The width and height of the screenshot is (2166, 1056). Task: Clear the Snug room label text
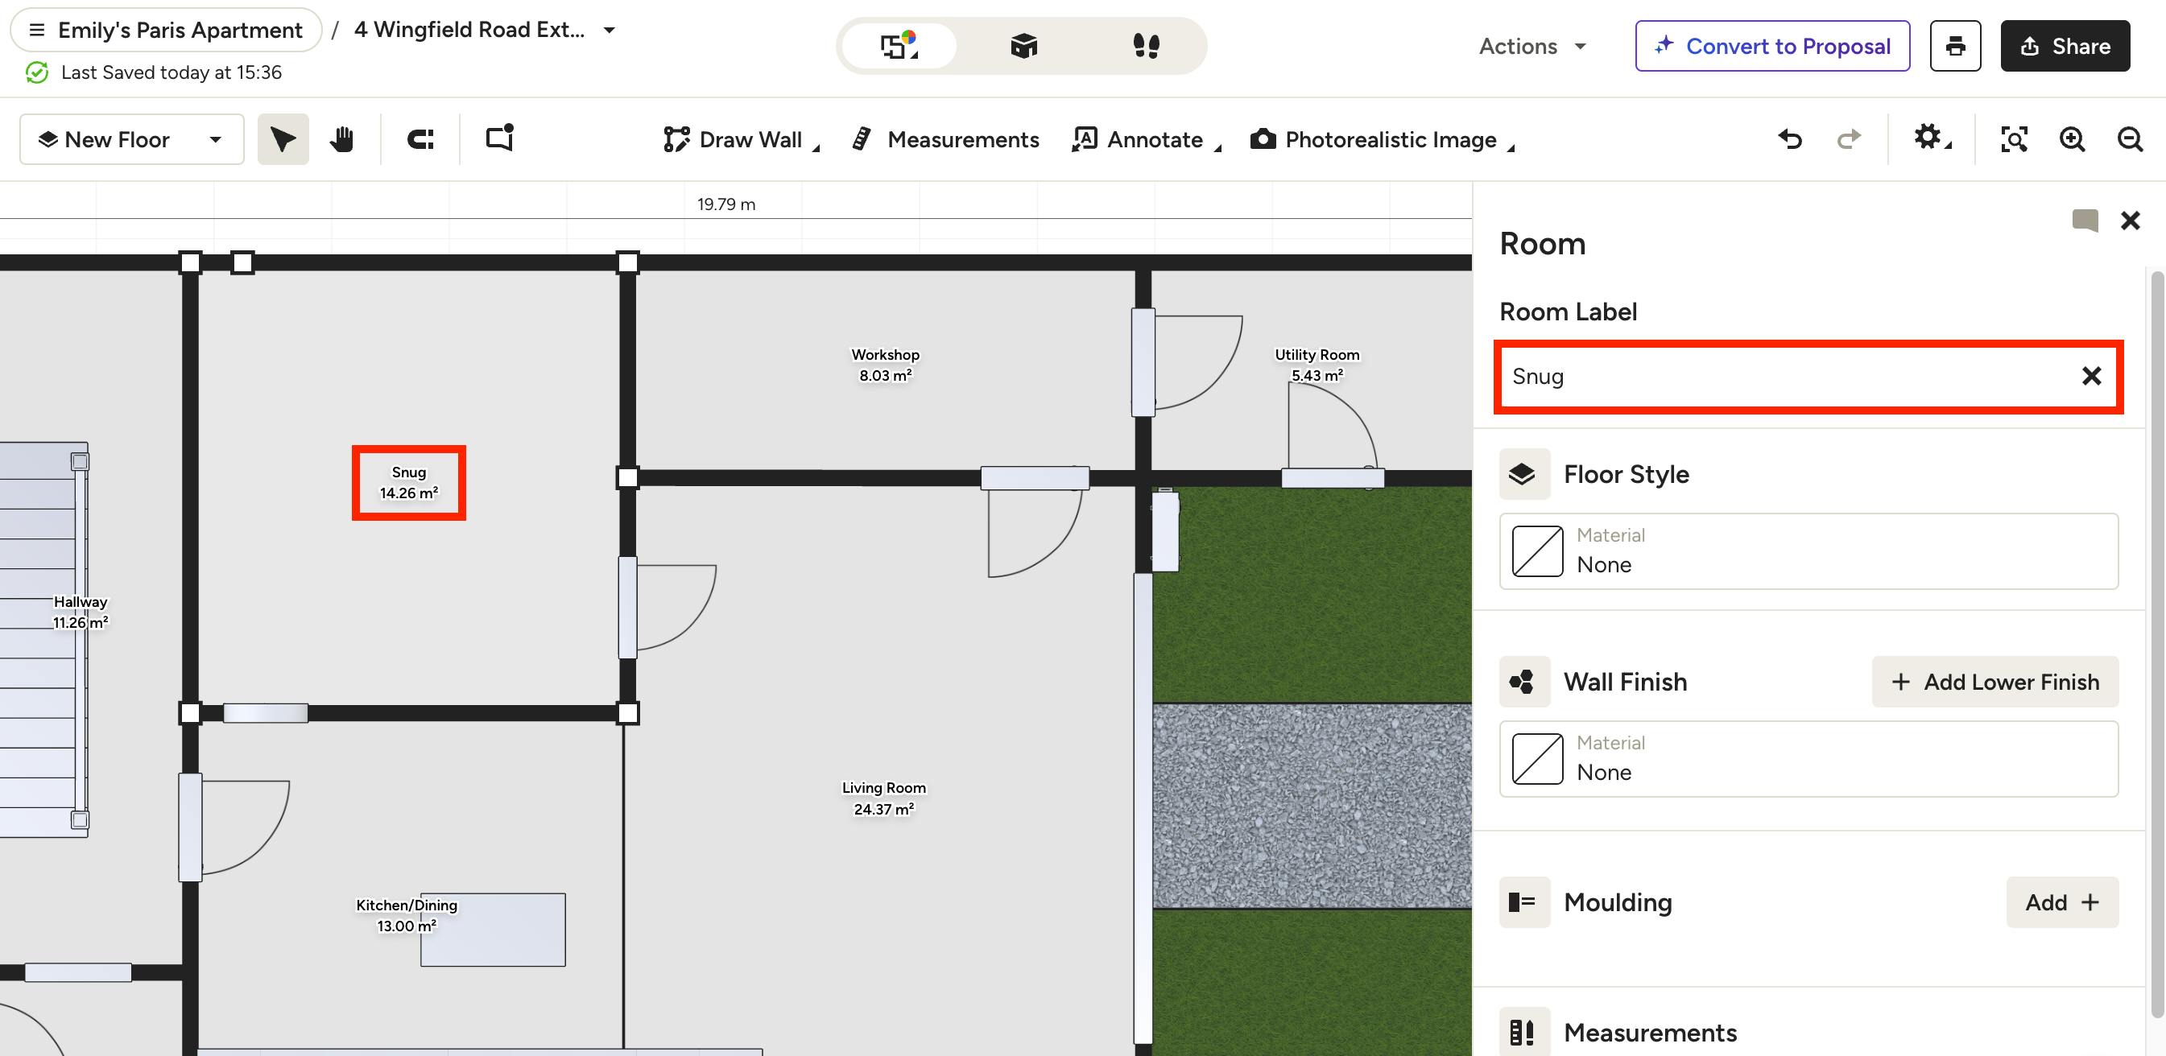click(2091, 376)
